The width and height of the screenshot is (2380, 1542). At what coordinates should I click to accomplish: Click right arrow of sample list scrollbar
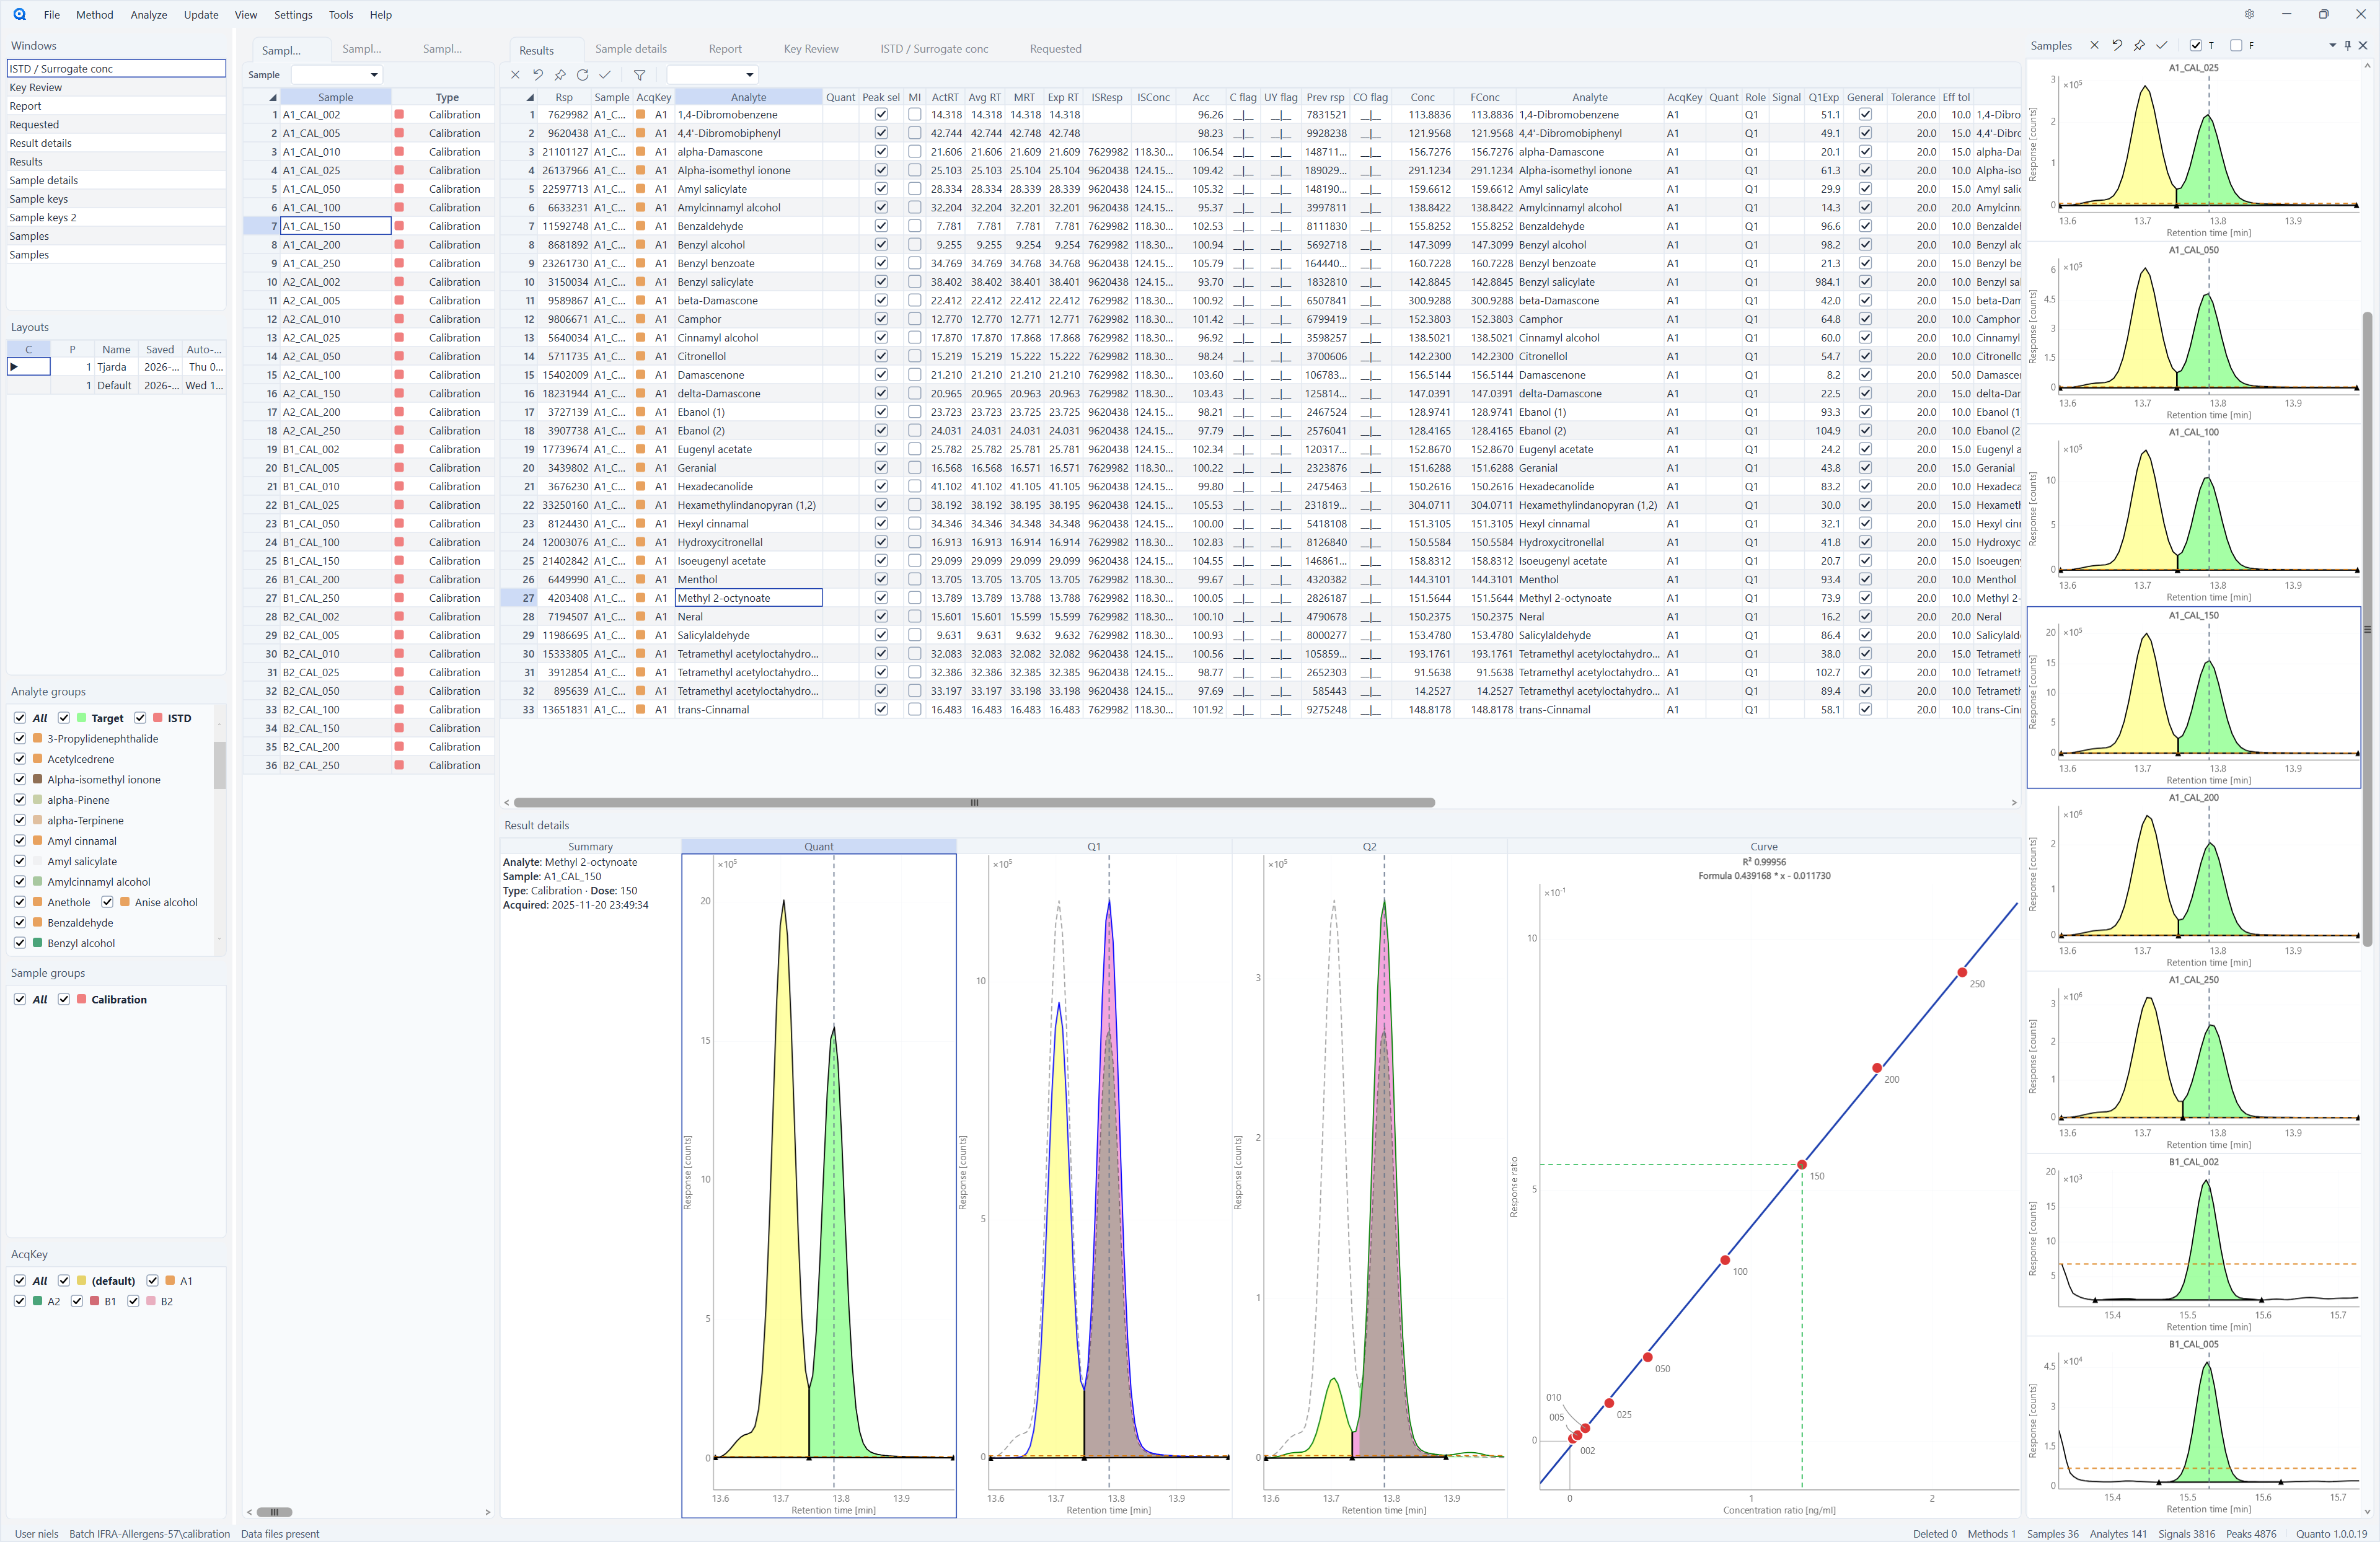click(x=488, y=1512)
